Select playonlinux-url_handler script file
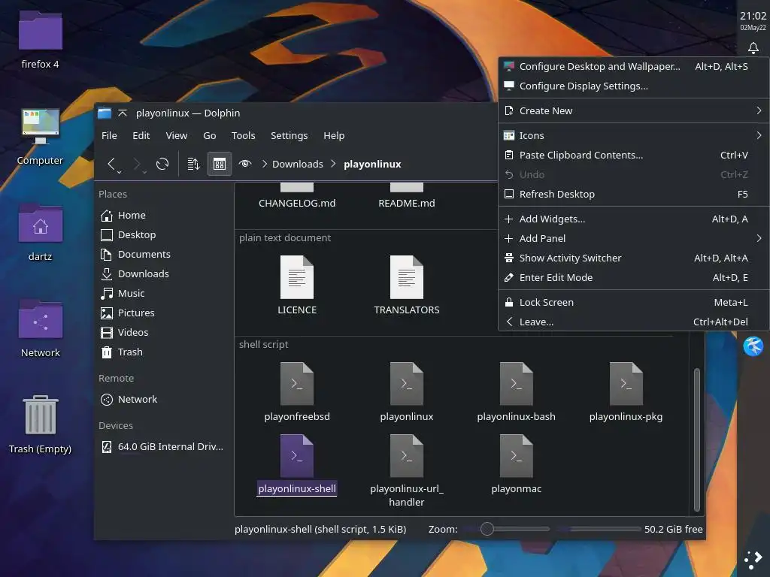This screenshot has width=770, height=577. (407, 470)
